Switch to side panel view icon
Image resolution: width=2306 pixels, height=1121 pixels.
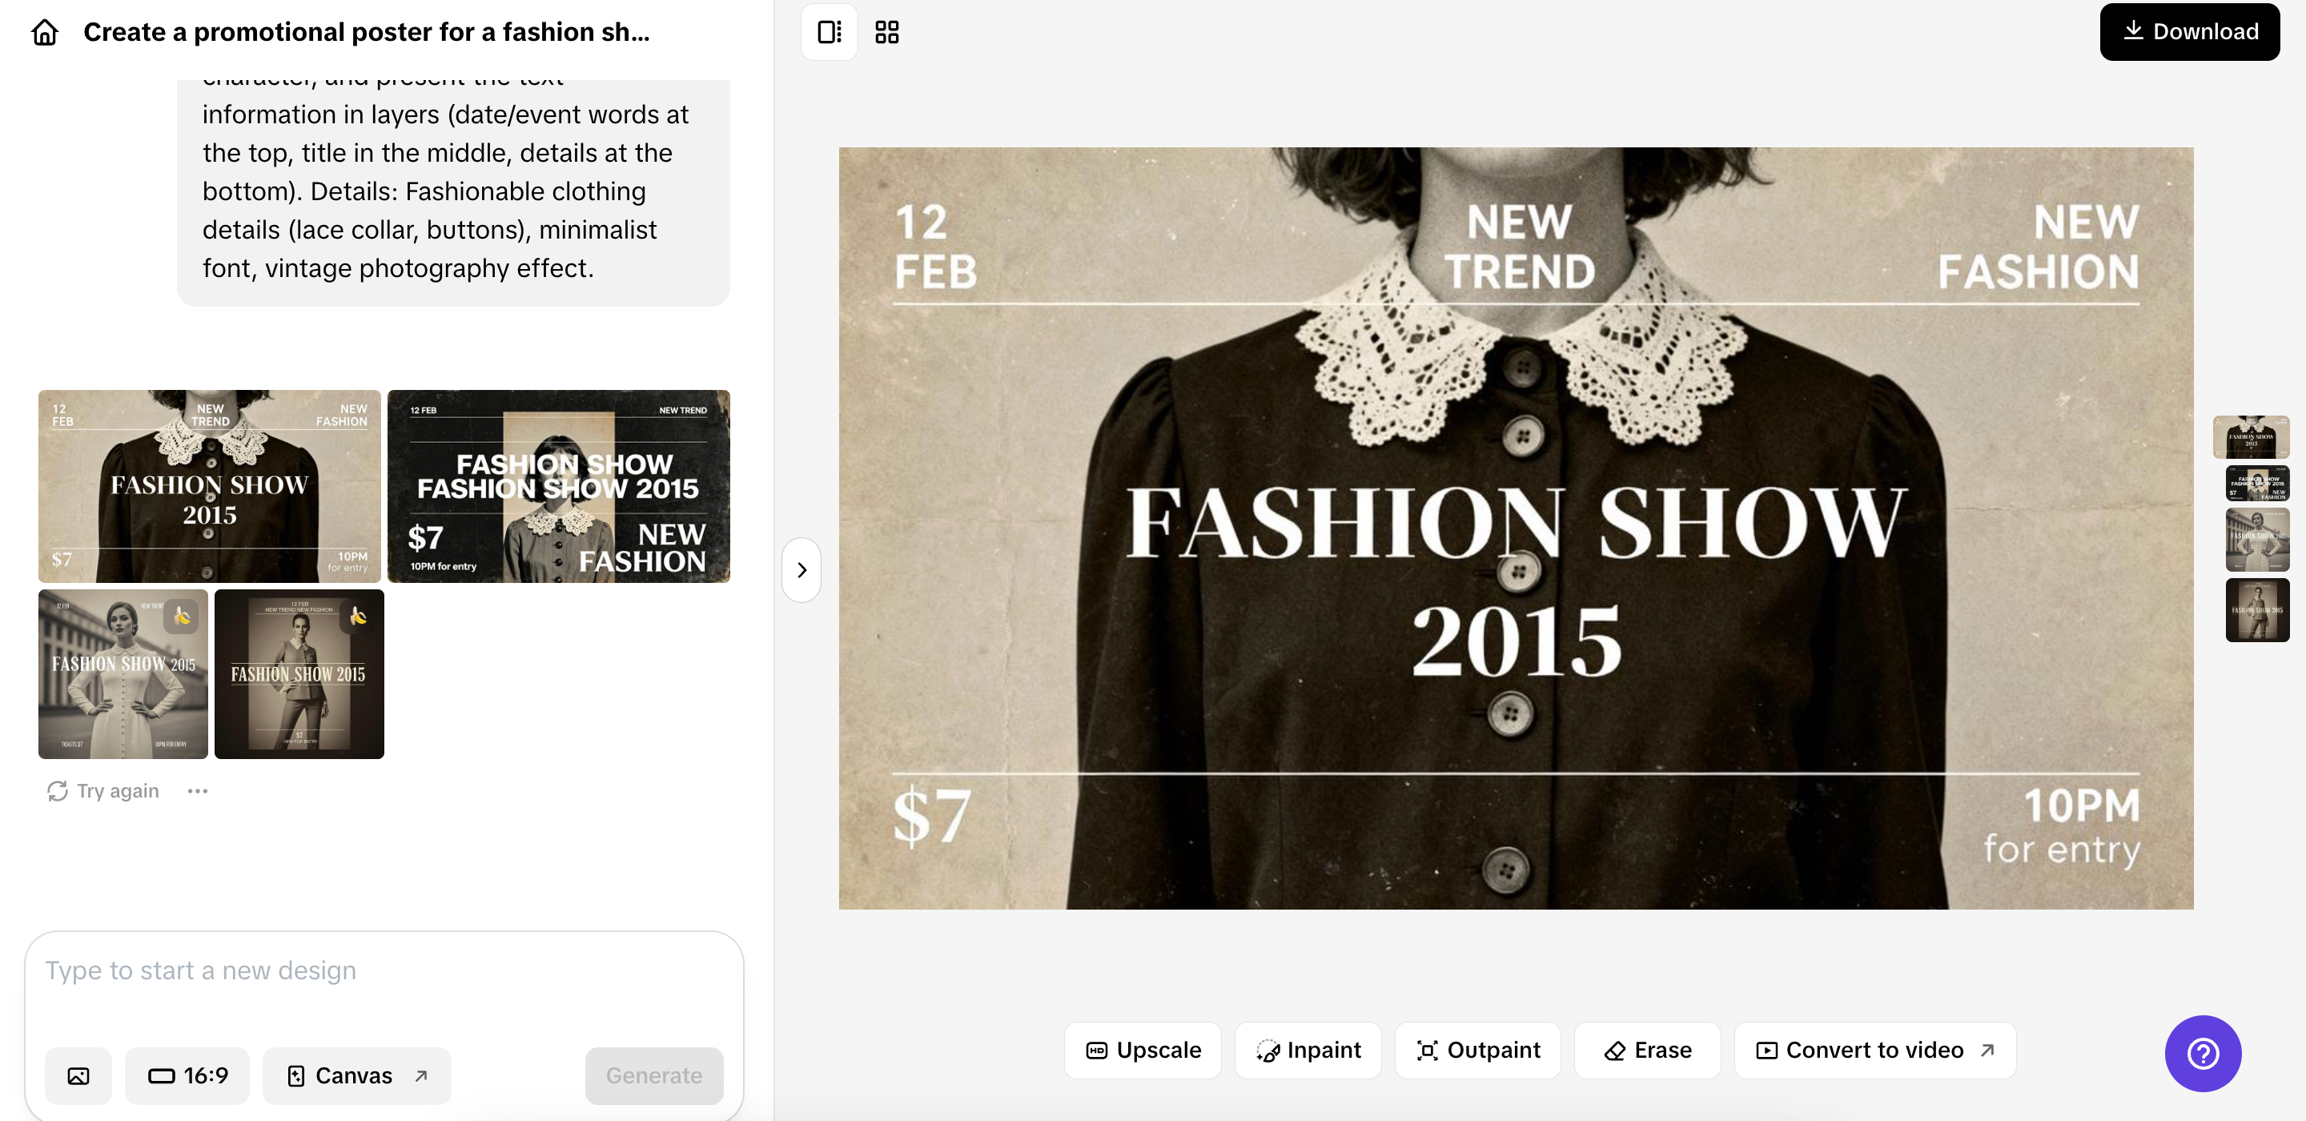(x=829, y=32)
